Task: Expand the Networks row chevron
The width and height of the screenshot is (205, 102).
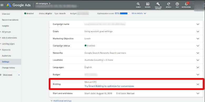Action: [x=198, y=53]
